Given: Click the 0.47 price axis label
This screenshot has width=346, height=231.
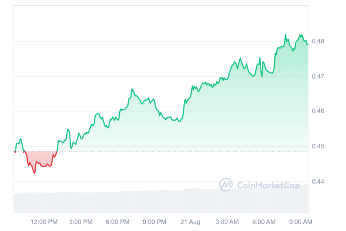Looking at the screenshot, I should [318, 77].
